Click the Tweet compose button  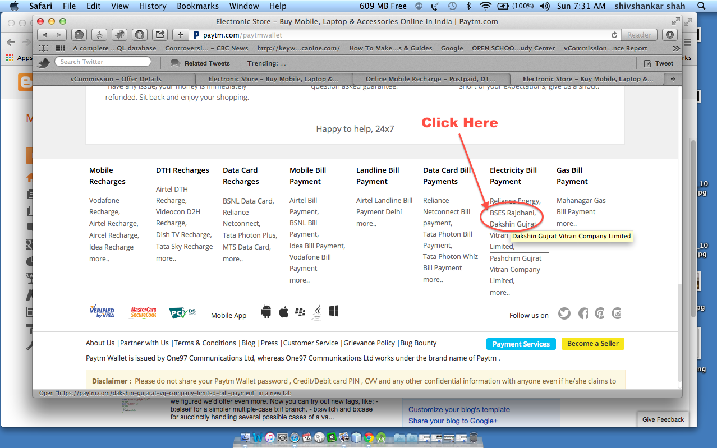(x=659, y=63)
